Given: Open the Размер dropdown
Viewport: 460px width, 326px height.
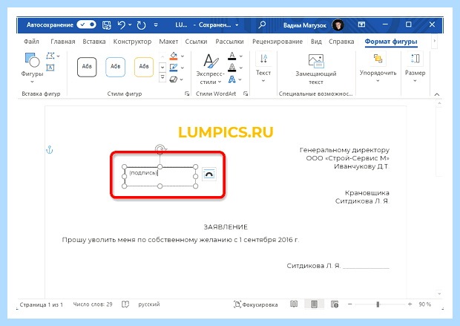Looking at the screenshot, I should [415, 68].
